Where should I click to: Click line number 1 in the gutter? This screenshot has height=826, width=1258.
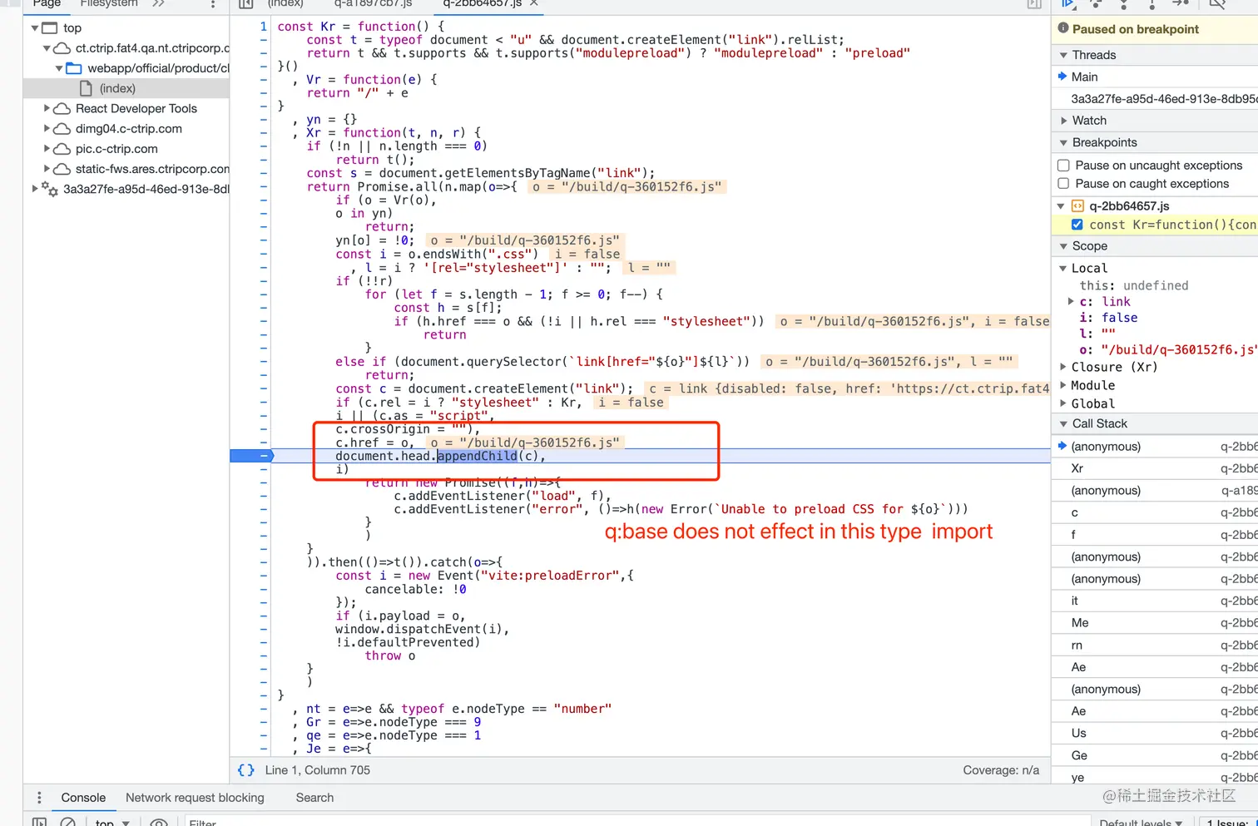coord(263,27)
